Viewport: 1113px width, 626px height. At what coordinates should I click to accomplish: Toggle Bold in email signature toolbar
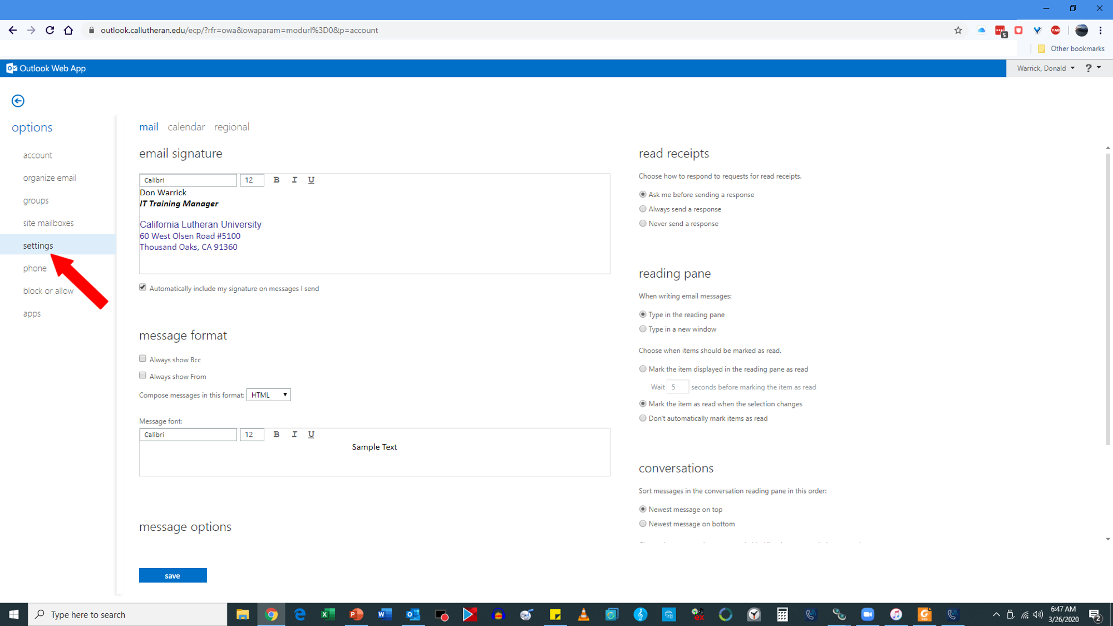(x=277, y=180)
